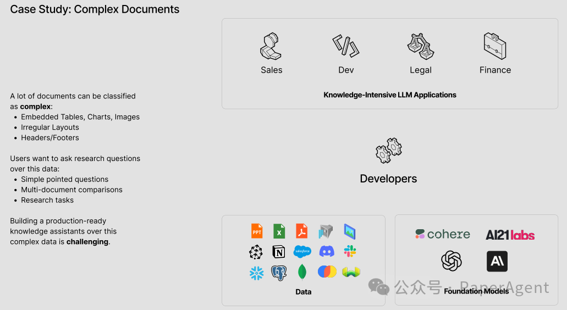567x310 pixels.
Task: Choose the red PDF file icon
Action: [301, 231]
